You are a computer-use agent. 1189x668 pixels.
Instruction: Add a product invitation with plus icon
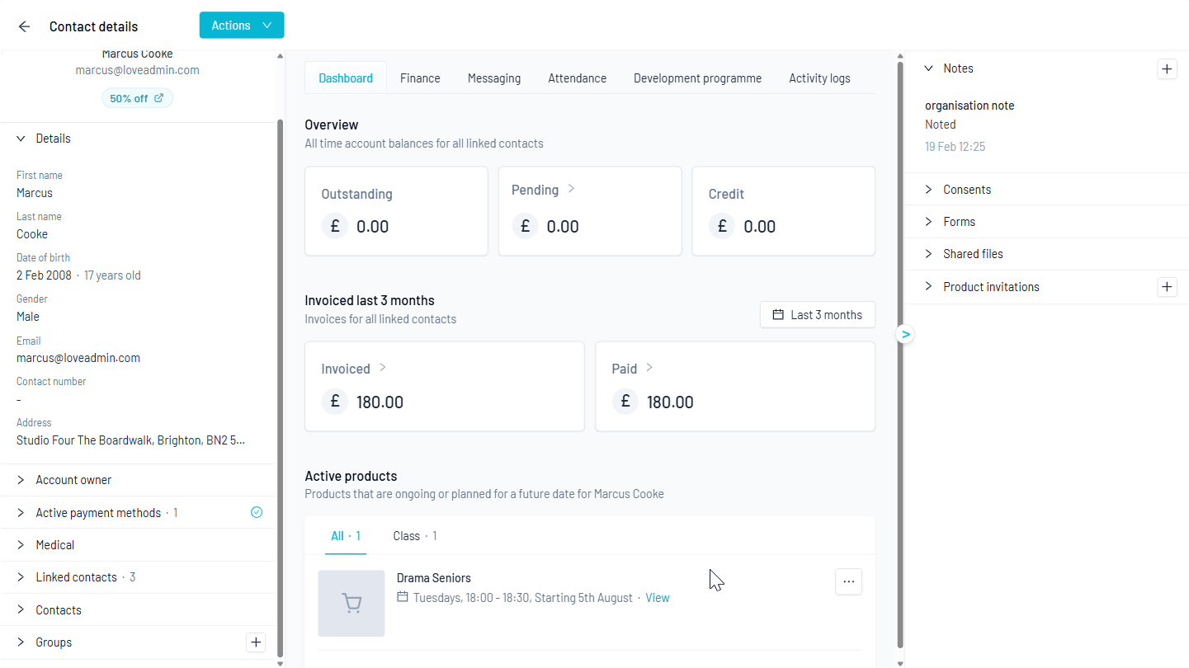coord(1167,287)
